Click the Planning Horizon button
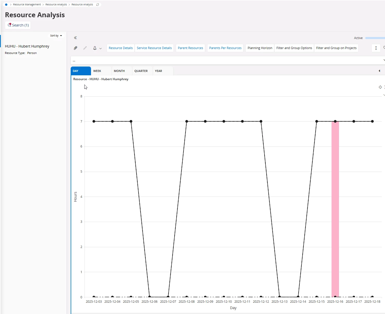 pos(260,48)
